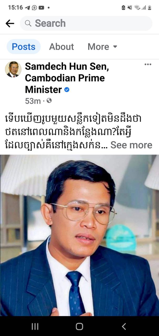Focus the Search input field
Viewport: 159px width, 336px height.
[86, 23]
